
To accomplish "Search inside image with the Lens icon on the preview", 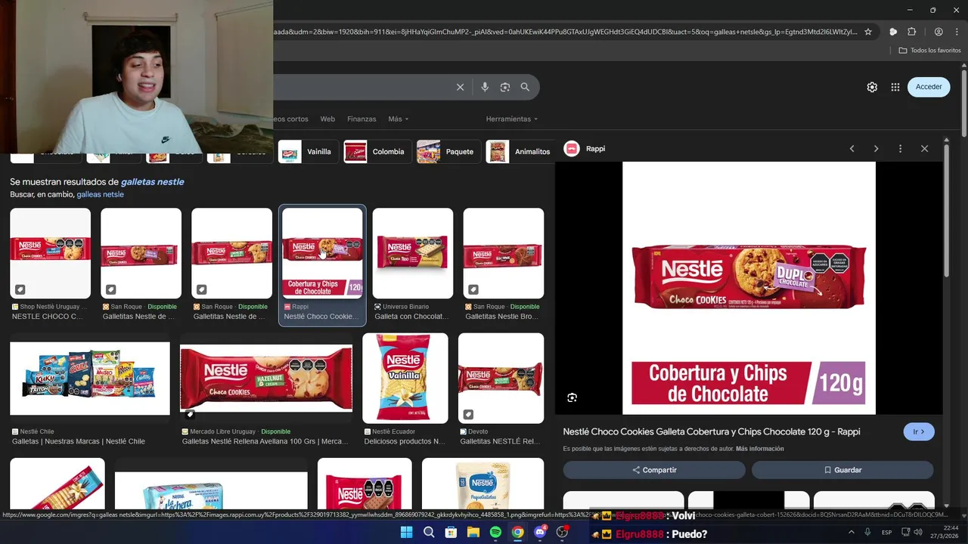I will pyautogui.click(x=572, y=397).
